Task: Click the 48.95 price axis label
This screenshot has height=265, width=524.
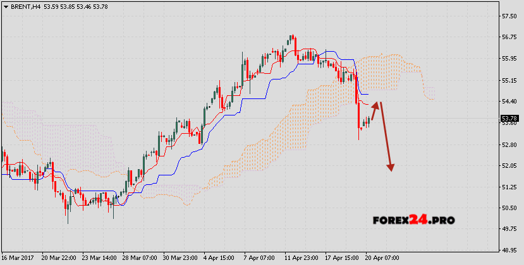Action: [x=509, y=250]
